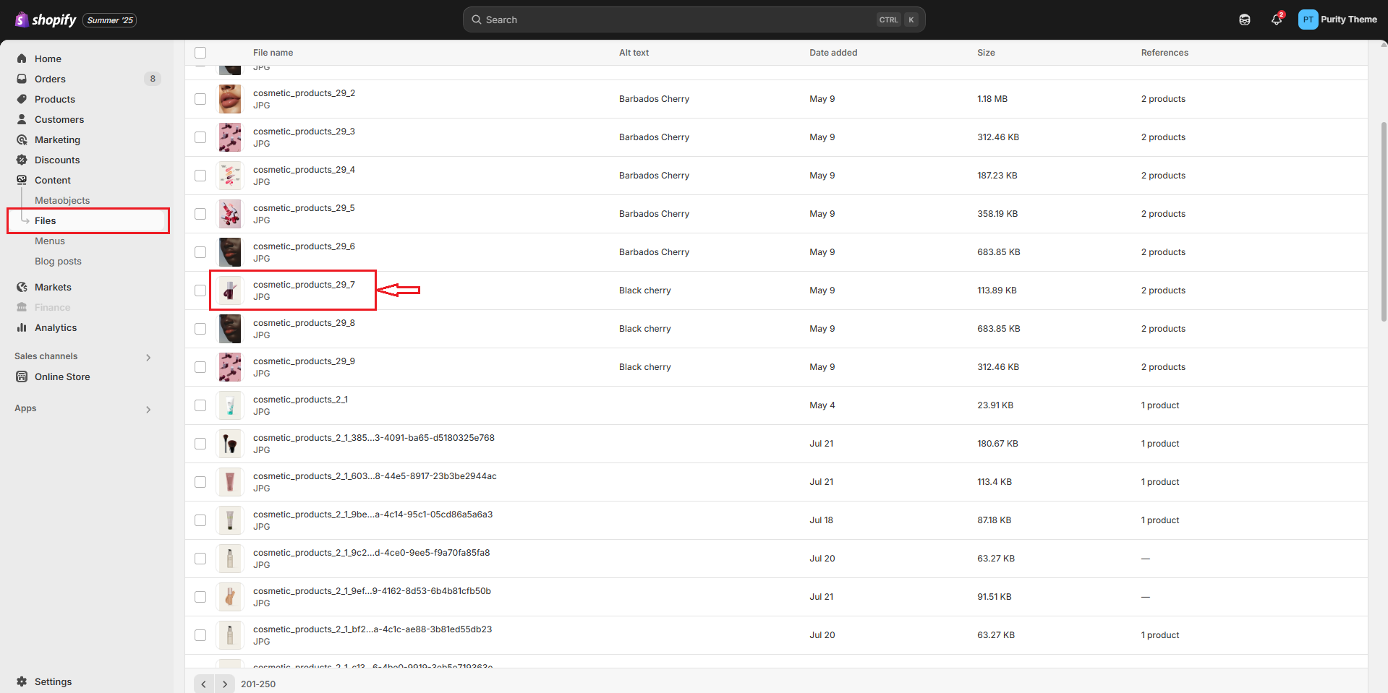Open 1 product reference for cosmetic_products_2_1
The height and width of the screenshot is (693, 1388).
coord(1160,405)
